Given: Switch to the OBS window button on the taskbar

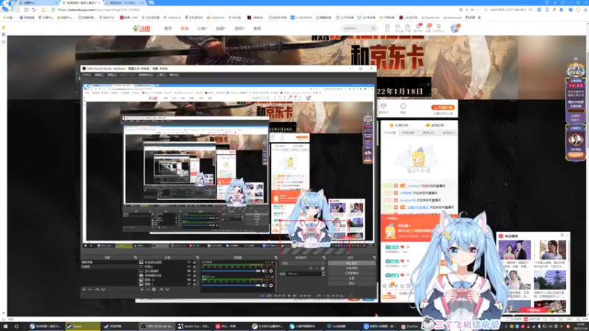Looking at the screenshot, I should pos(157,327).
